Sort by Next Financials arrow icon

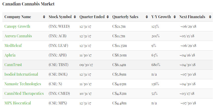pyautogui.click(x=210, y=17)
